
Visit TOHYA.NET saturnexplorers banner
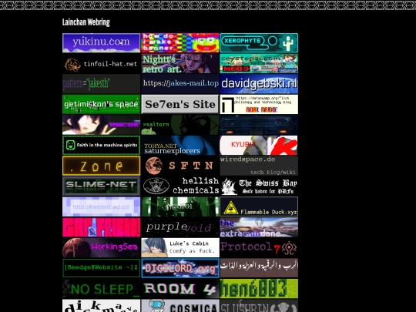(x=180, y=146)
